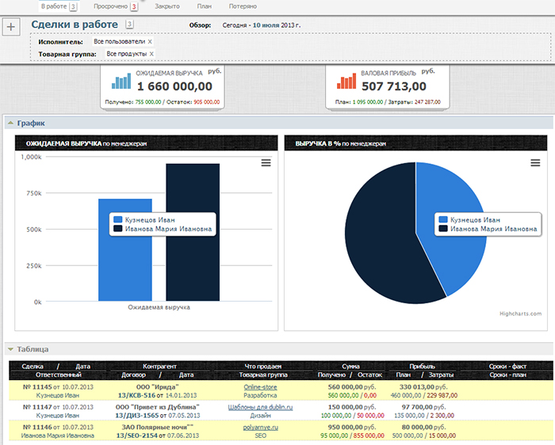Viewport: 555px width, 445px height.
Task: Toggle Иванова Мария Ивановна in bar chart legend
Action: (x=163, y=229)
